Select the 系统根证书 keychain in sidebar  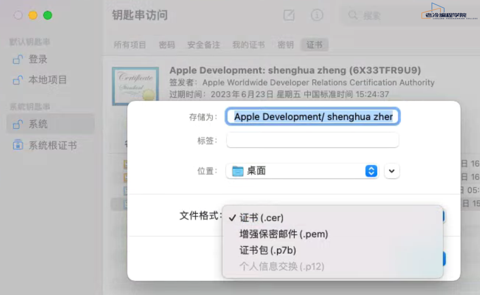tap(50, 145)
